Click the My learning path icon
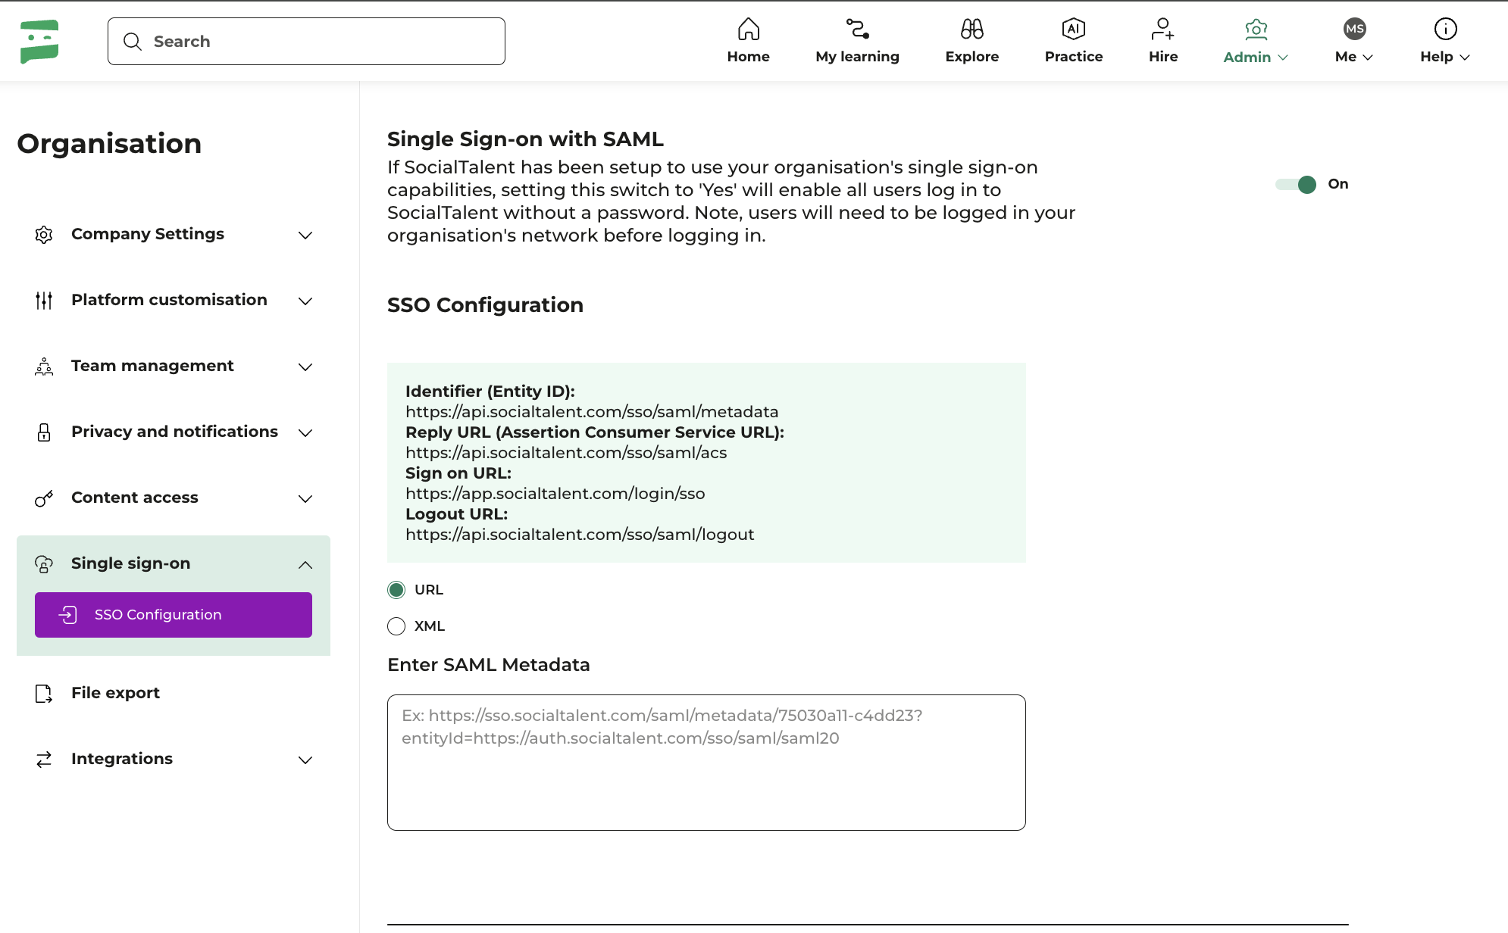 857,29
